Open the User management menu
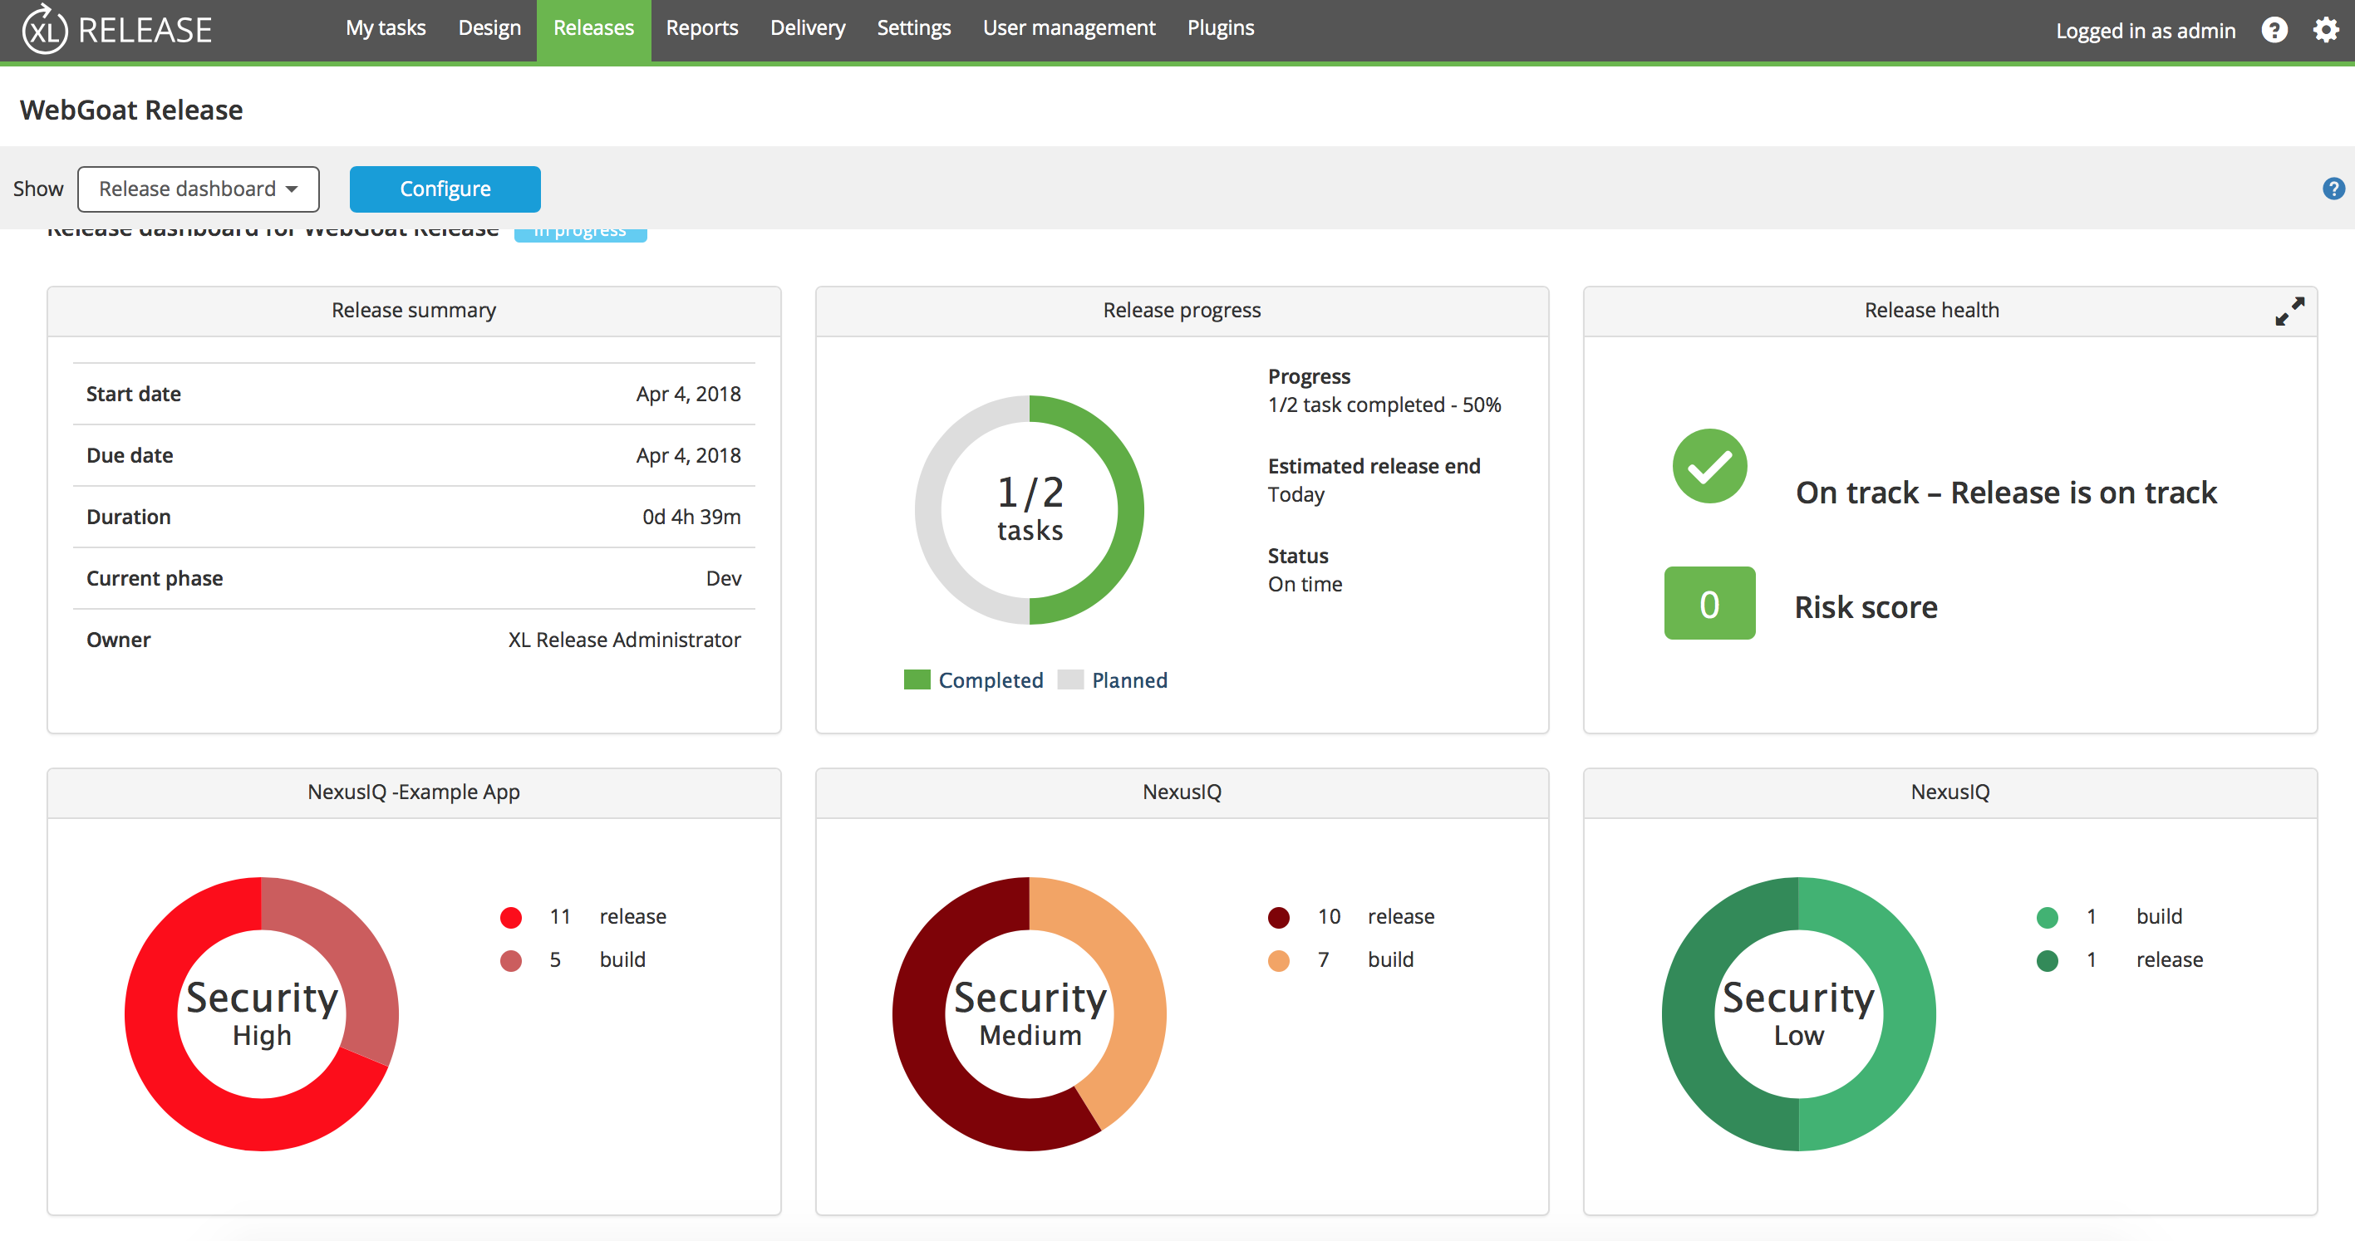Viewport: 2355px width, 1241px height. (x=1068, y=28)
